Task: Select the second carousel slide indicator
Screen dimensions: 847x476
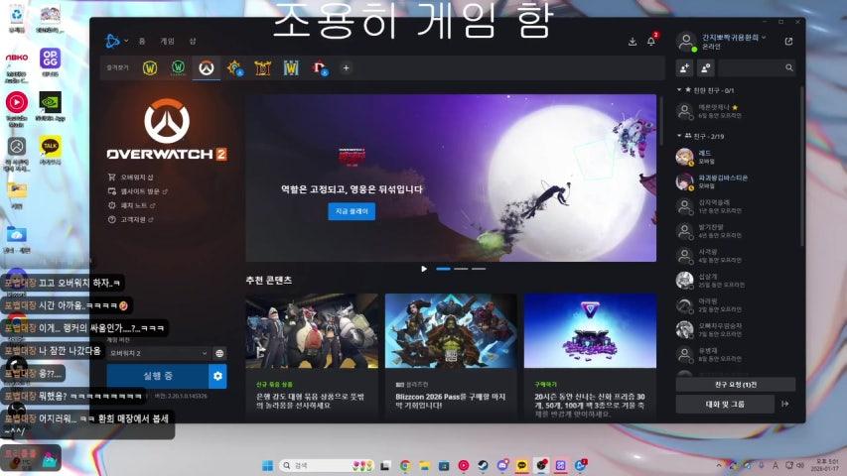Action: point(461,269)
